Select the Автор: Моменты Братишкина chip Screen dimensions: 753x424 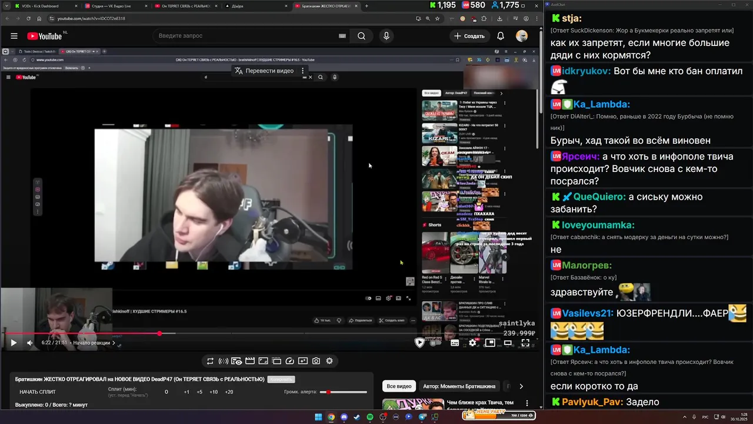click(x=459, y=386)
